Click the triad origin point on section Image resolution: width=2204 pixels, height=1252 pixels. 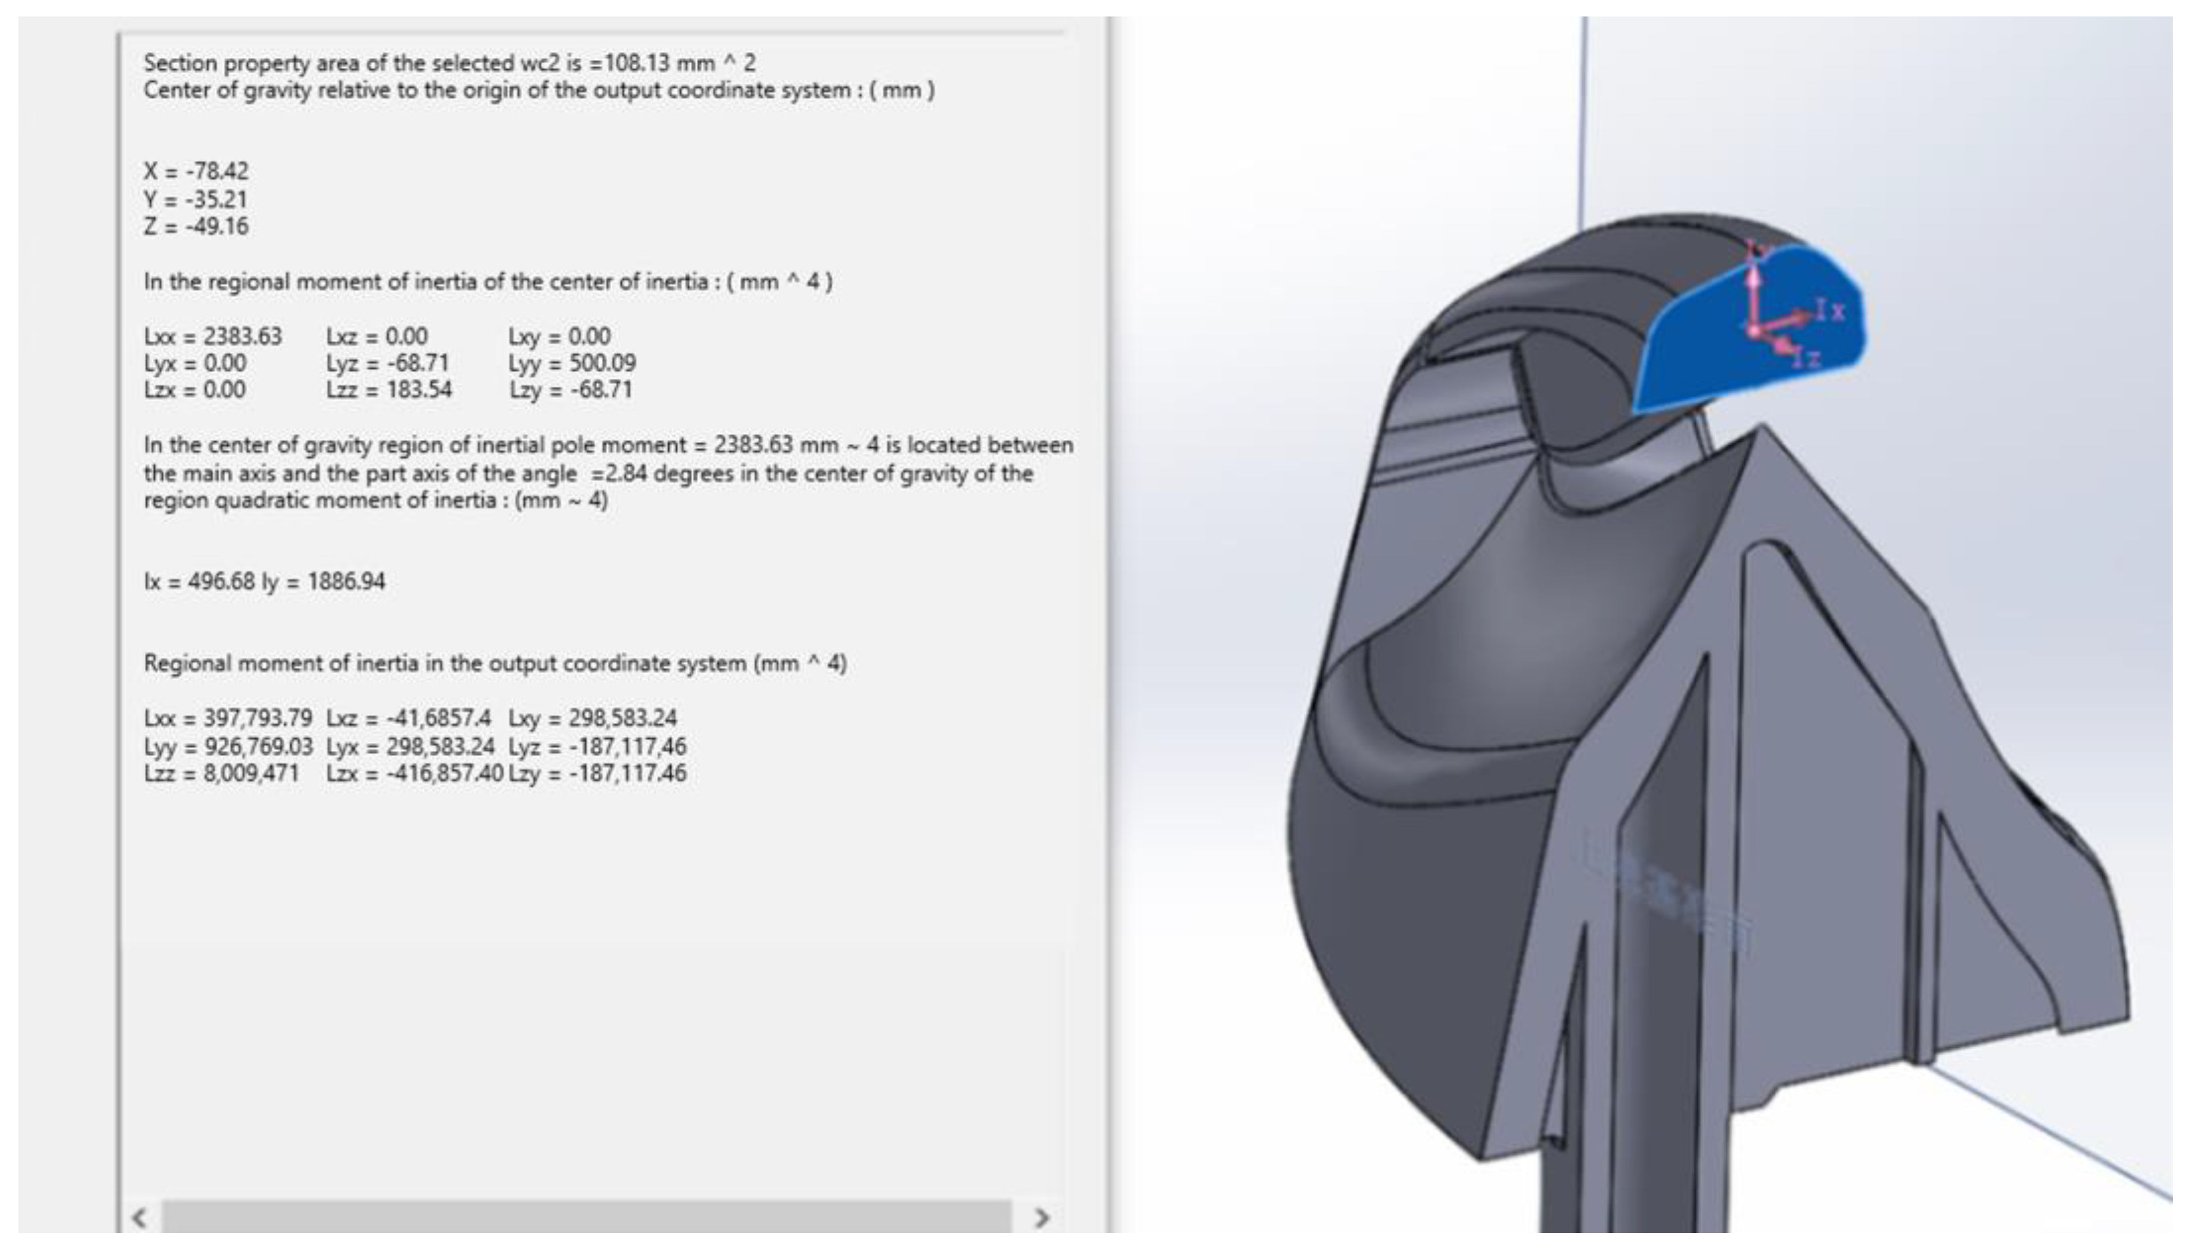(1754, 329)
